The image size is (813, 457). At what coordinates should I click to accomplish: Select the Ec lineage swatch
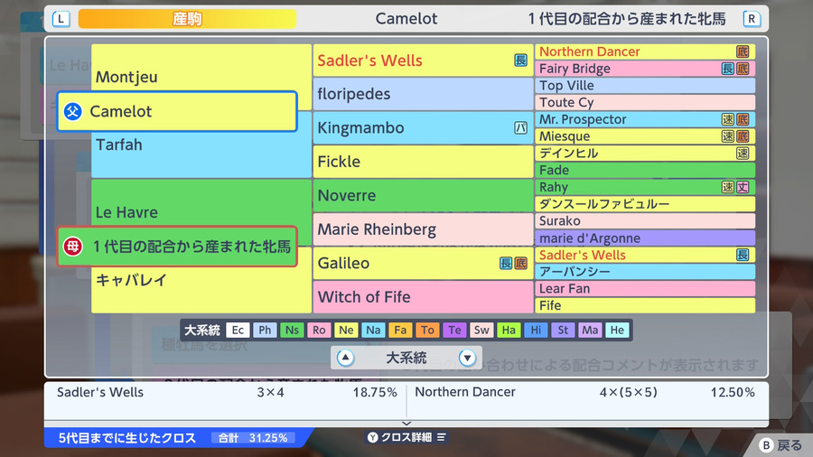coord(238,330)
